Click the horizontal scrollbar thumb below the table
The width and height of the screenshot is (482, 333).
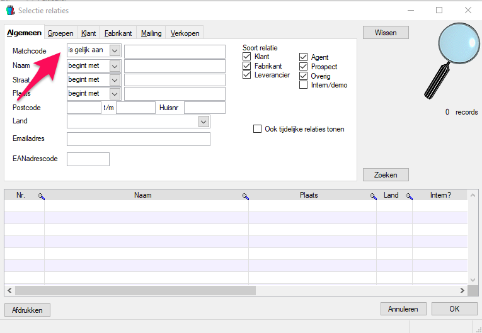pos(135,290)
